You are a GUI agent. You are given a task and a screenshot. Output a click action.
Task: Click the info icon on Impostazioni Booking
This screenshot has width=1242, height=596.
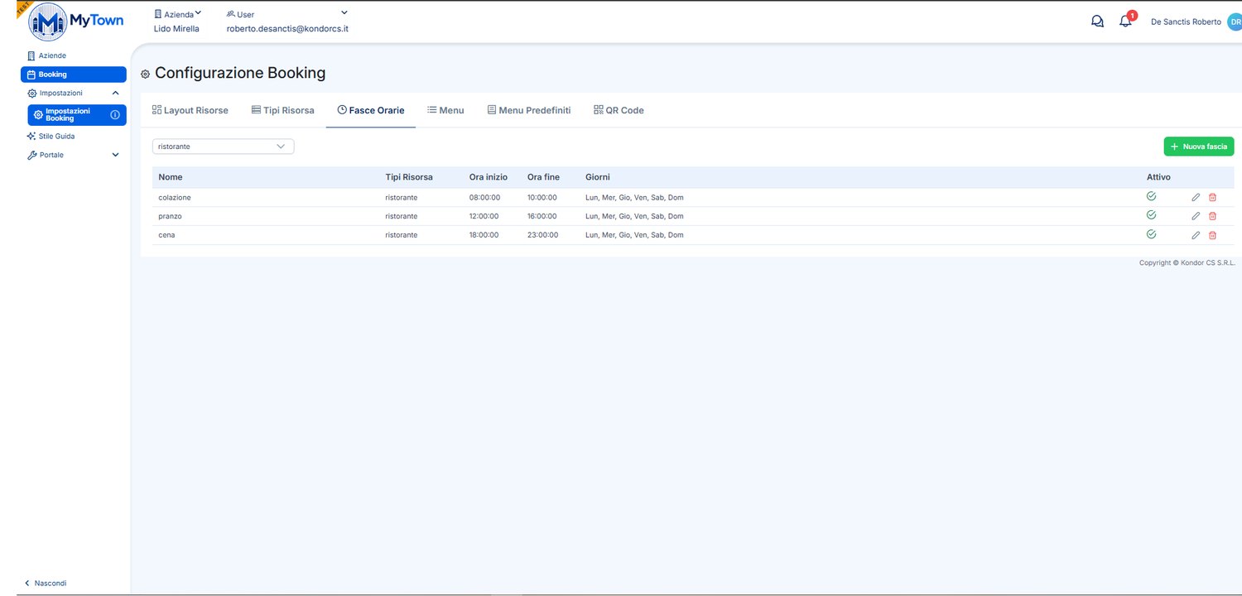115,114
